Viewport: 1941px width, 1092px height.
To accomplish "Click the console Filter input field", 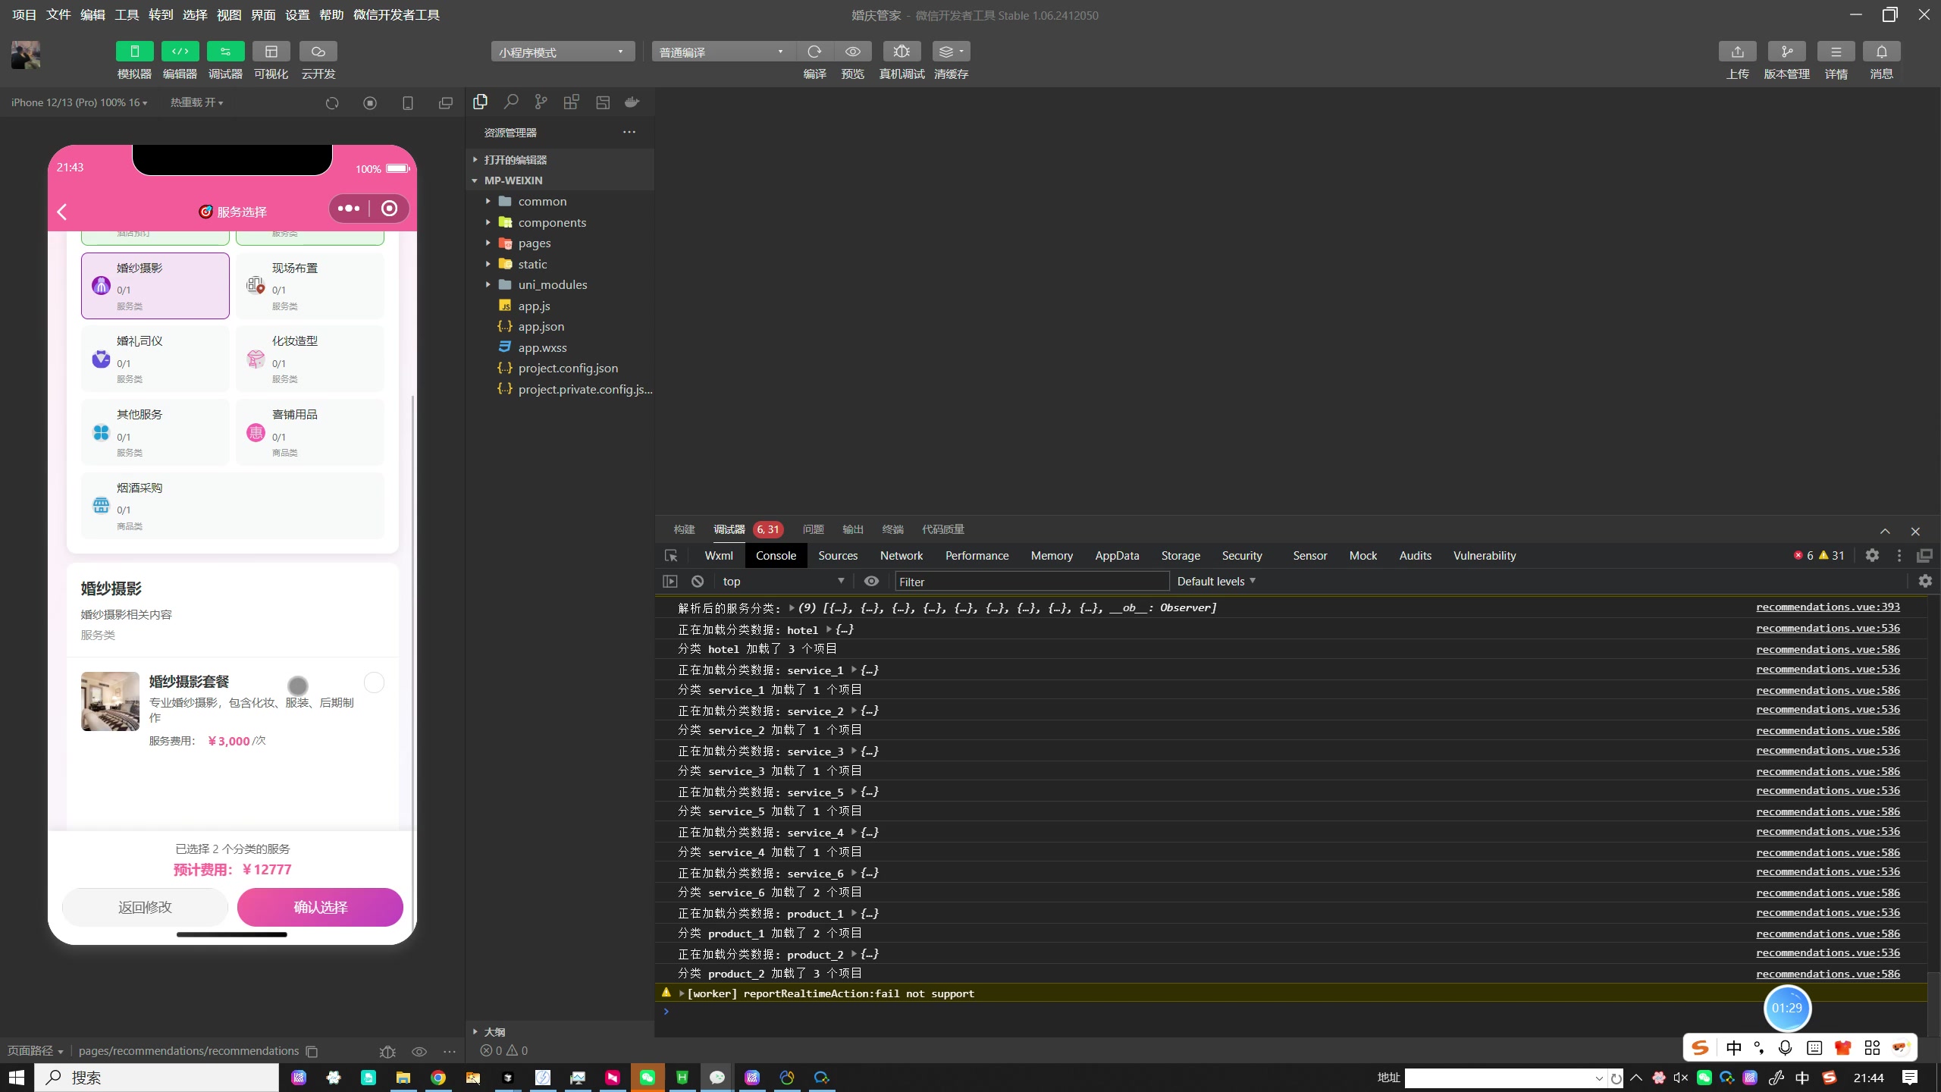I will pos(1031,582).
